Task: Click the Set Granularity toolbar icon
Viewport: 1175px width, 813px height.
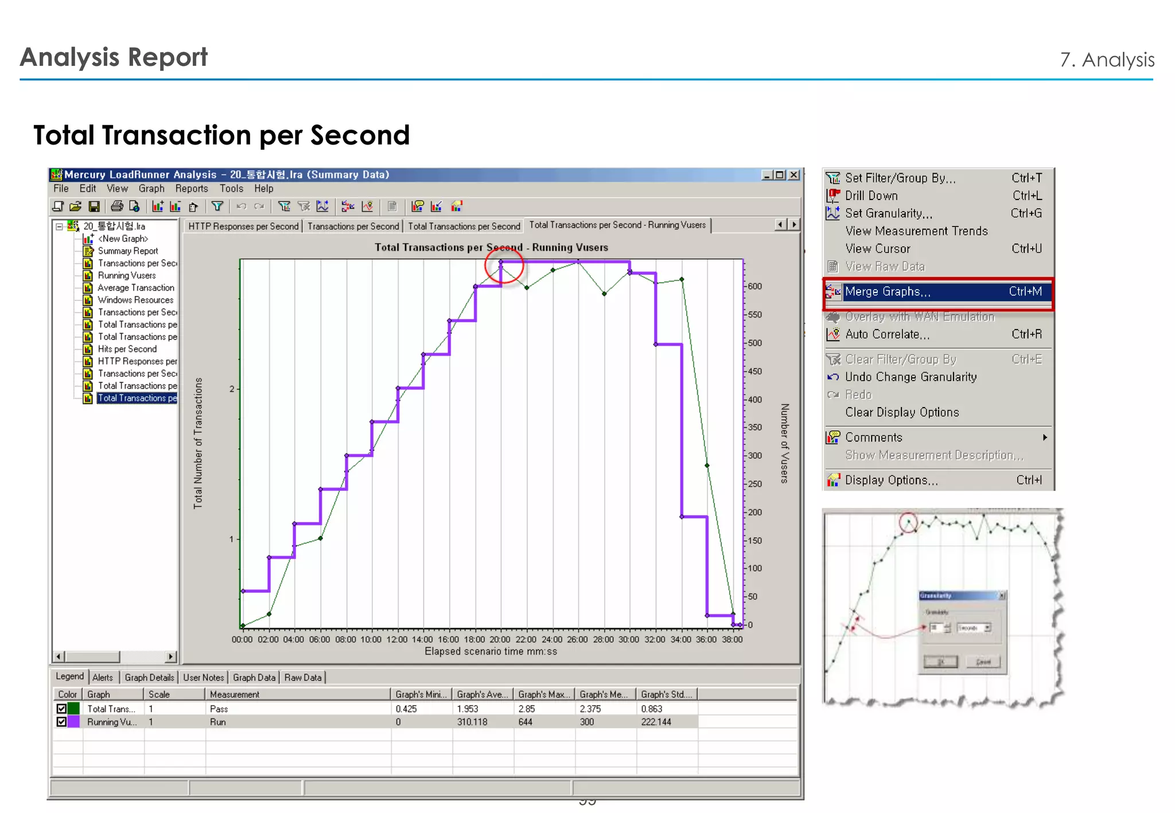Action: point(323,206)
